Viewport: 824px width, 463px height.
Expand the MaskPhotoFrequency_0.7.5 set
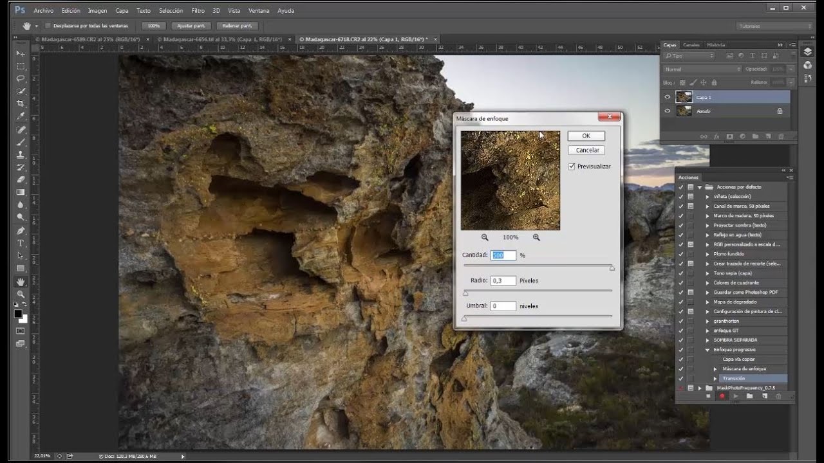(x=700, y=388)
